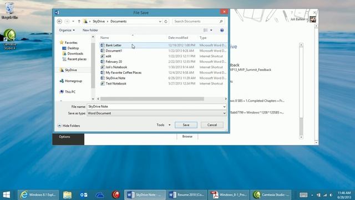Refresh the Documents folder view
This screenshot has width=355, height=200.
point(166,21)
